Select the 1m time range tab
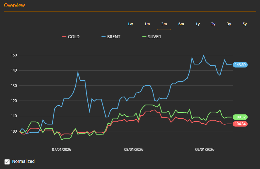The image size is (260, 169). coord(147,24)
